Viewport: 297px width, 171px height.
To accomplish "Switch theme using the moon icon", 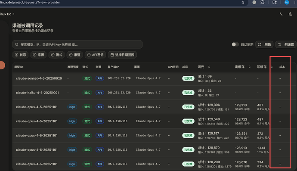I will (291, 14).
